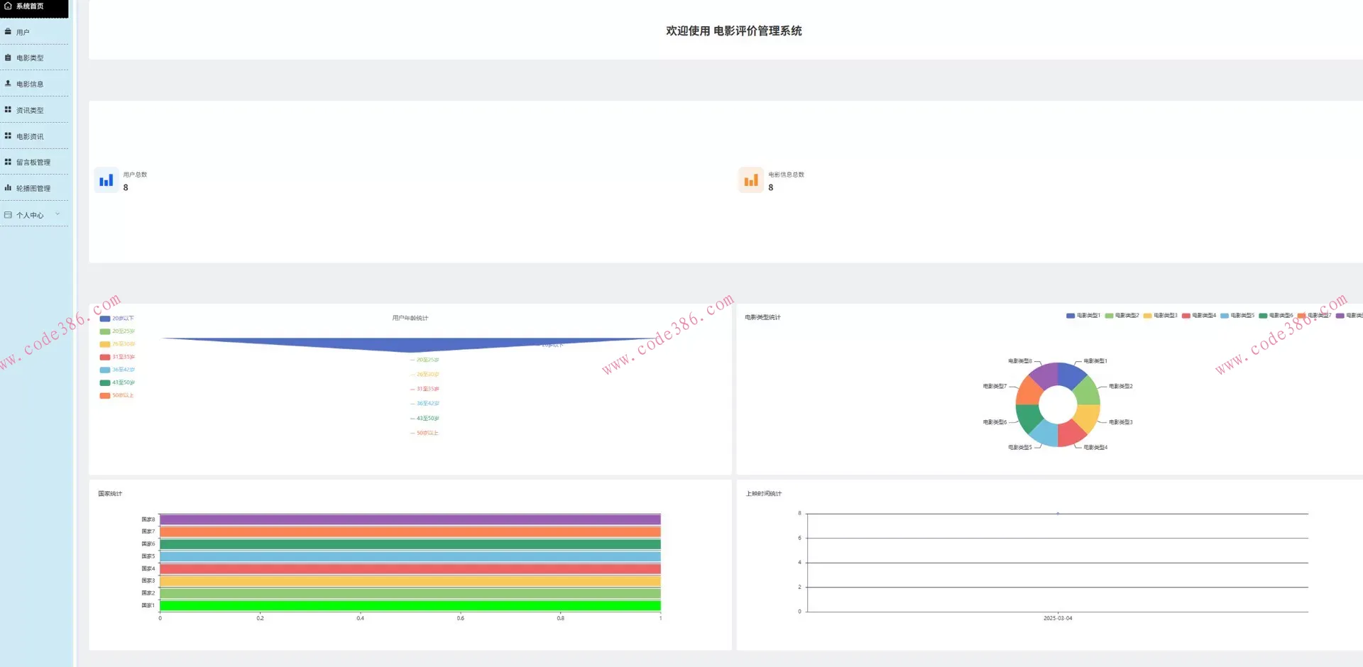
Task: Toggle the 43至50岁 funnel legend entry
Action: tap(117, 382)
